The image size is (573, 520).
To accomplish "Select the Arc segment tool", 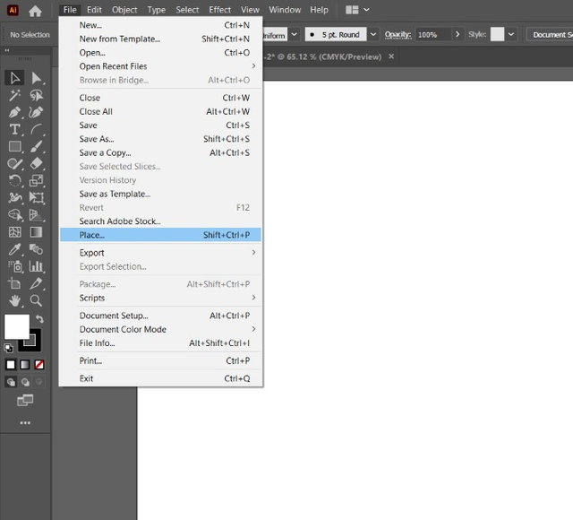I will coord(36,129).
